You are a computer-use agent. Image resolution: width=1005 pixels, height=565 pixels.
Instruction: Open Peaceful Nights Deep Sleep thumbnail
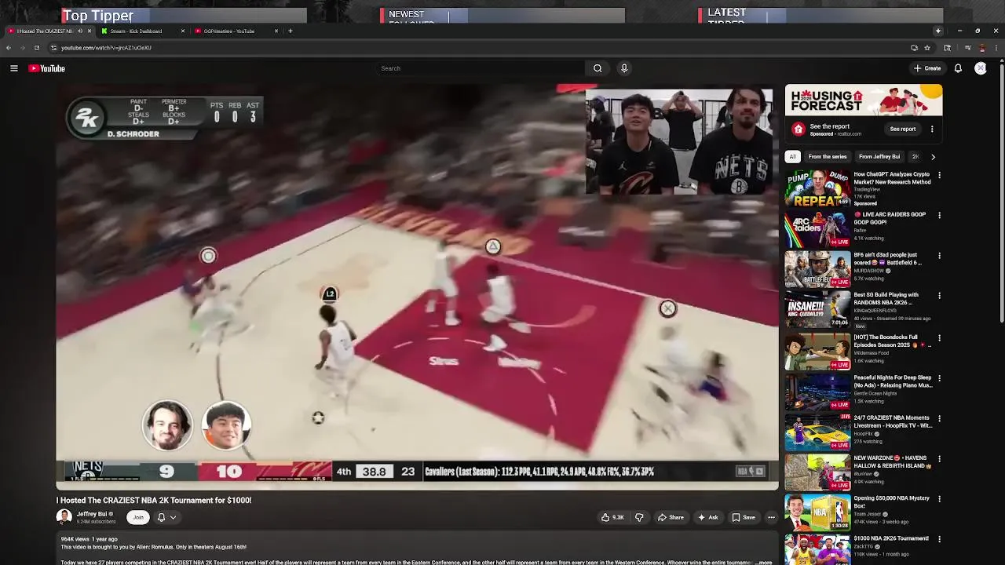click(817, 391)
